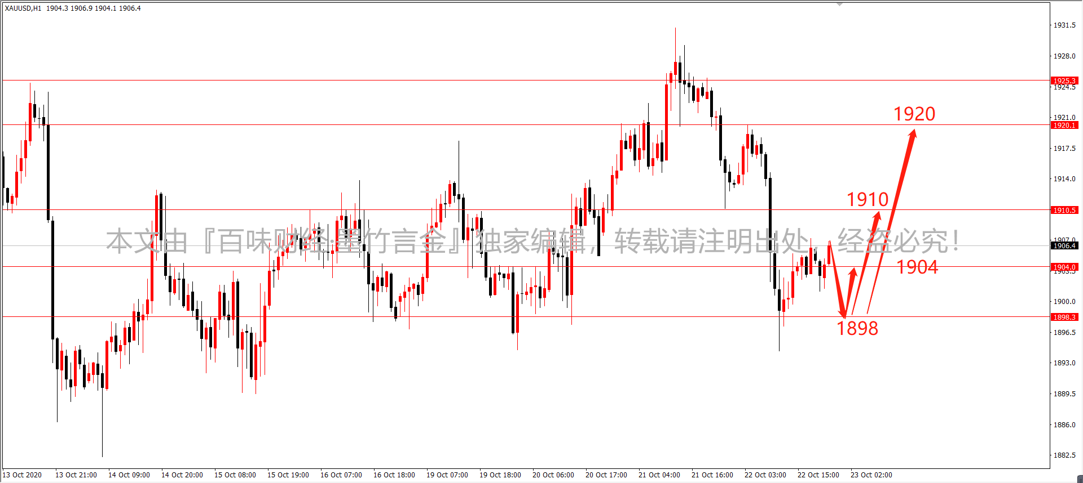The width and height of the screenshot is (1083, 483).
Task: Click the 1889.5 price axis label
Action: pos(1064,394)
